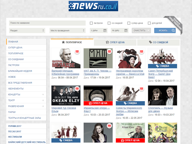The width and height of the screenshot is (192, 144).
Task: Click the ticket badge on Okean Elzy card
Action: tap(77, 89)
